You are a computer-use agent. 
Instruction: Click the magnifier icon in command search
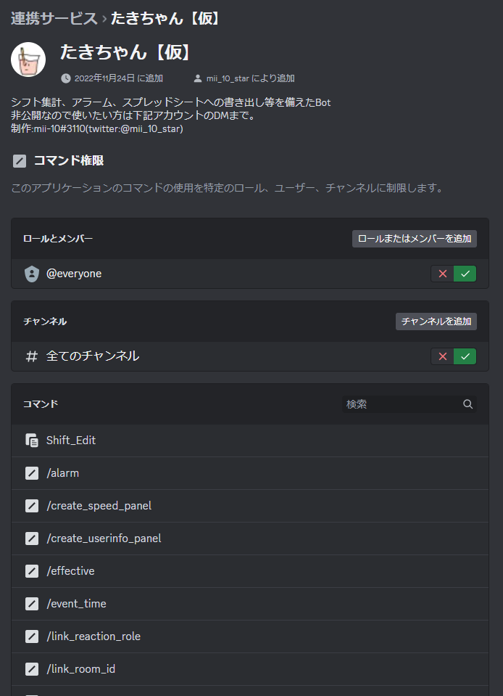[468, 404]
